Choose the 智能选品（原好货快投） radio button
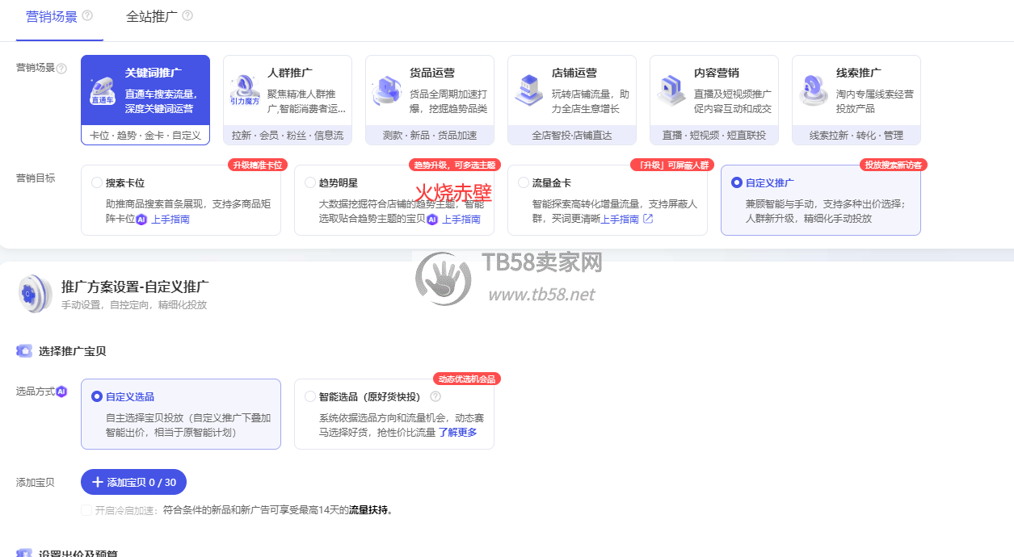This screenshot has height=557, width=1014. tap(310, 396)
